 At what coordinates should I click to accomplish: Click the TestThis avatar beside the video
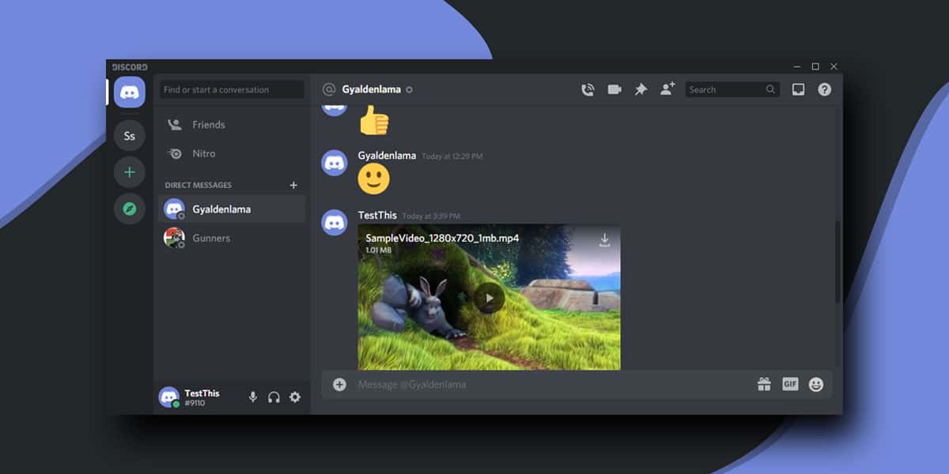coord(334,222)
